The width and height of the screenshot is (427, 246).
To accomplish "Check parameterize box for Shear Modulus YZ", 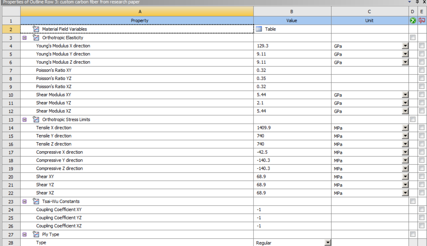I will click(422, 103).
